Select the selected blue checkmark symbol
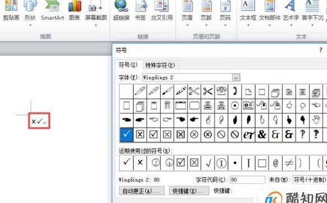This screenshot has width=327, height=203. pyautogui.click(x=126, y=135)
